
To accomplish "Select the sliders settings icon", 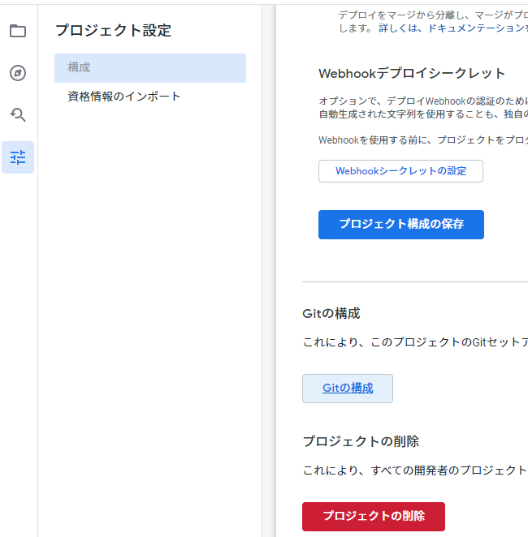I will coord(18,157).
